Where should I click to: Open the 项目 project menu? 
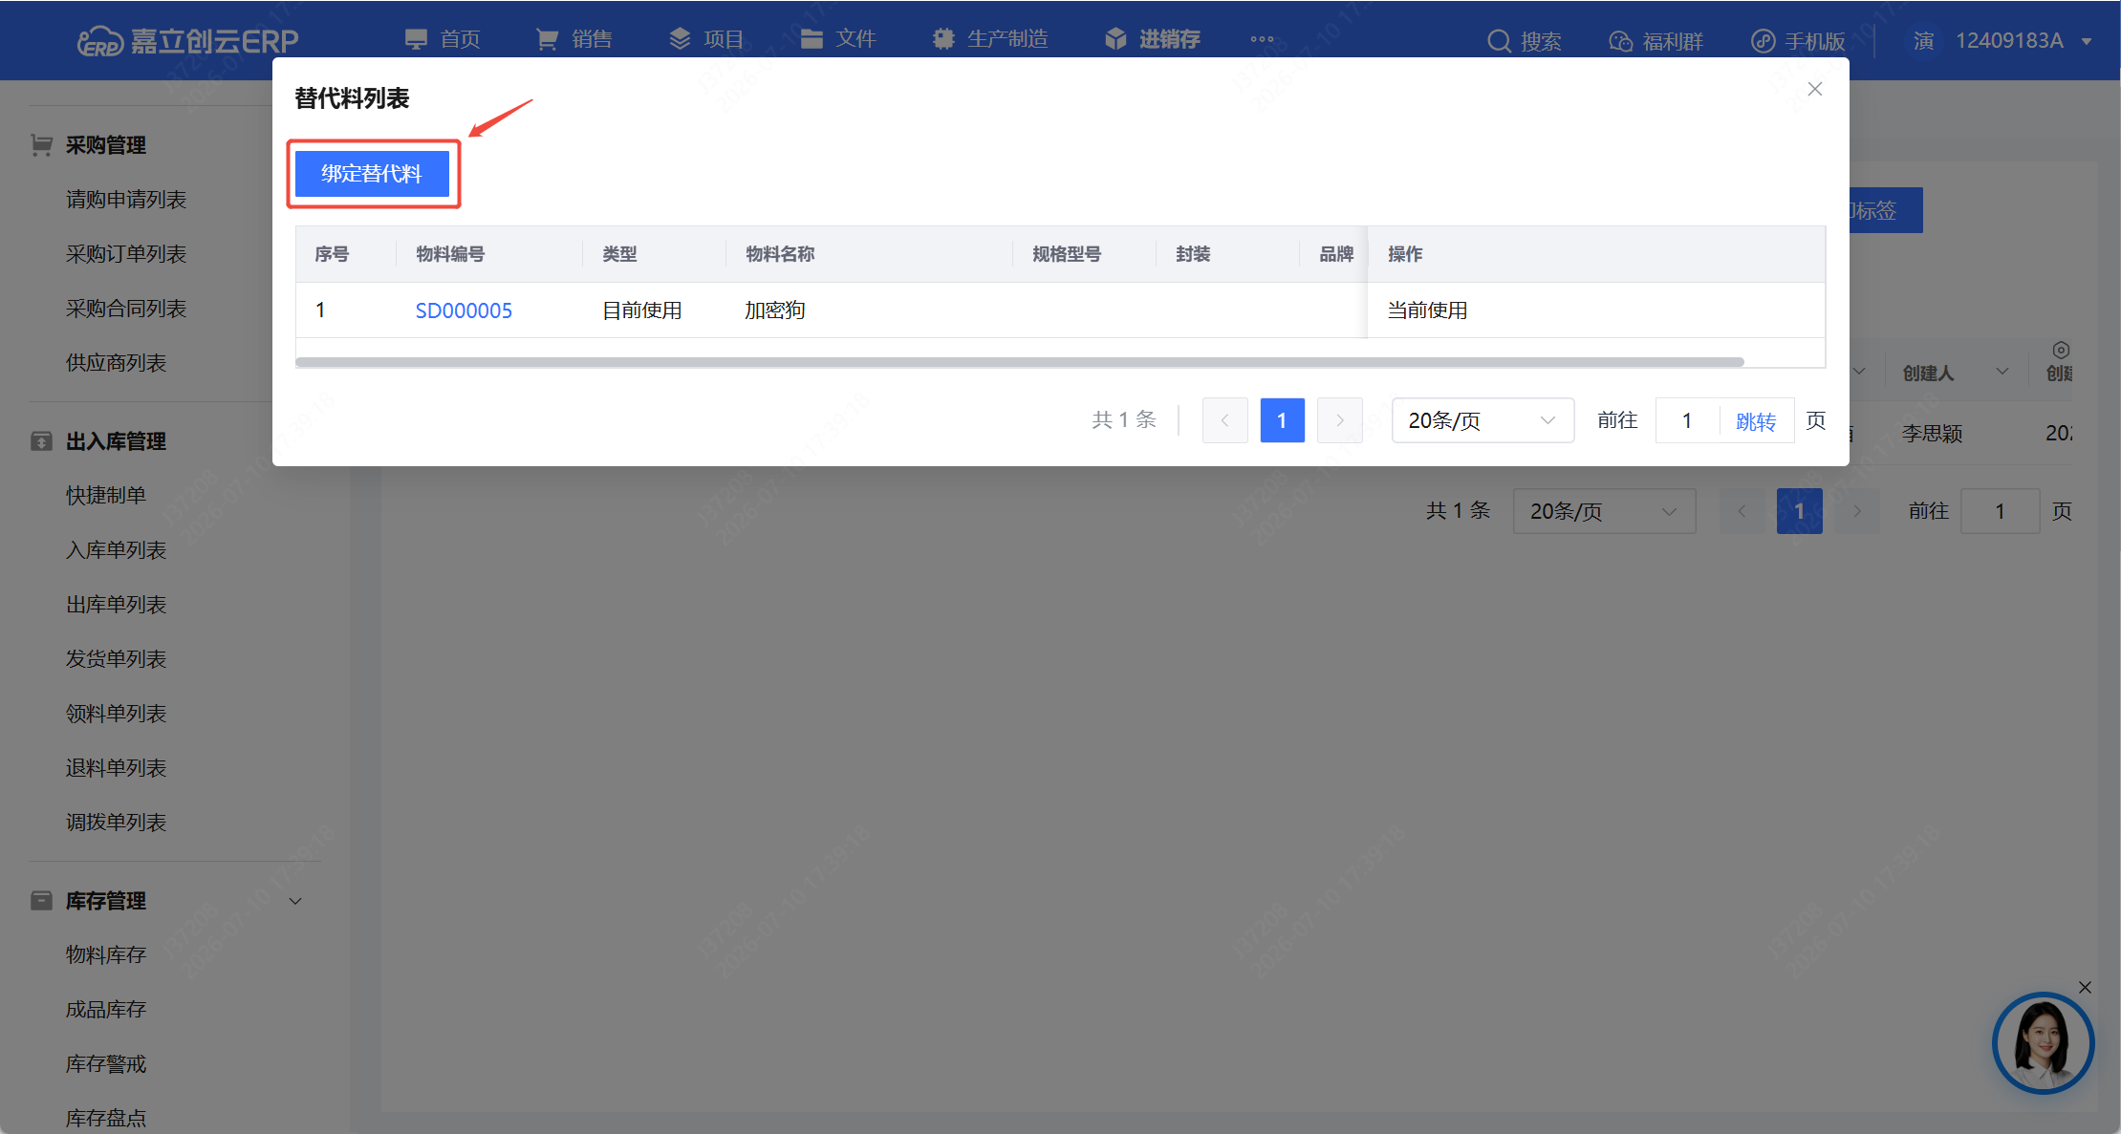click(705, 39)
